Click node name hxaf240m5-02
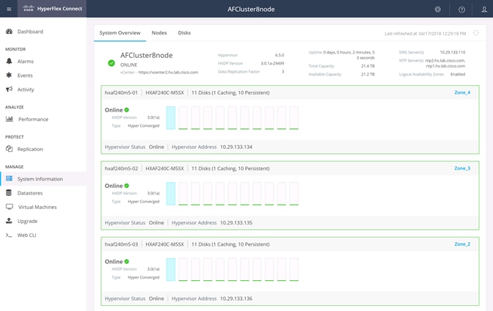The image size is (493, 311). pos(121,169)
